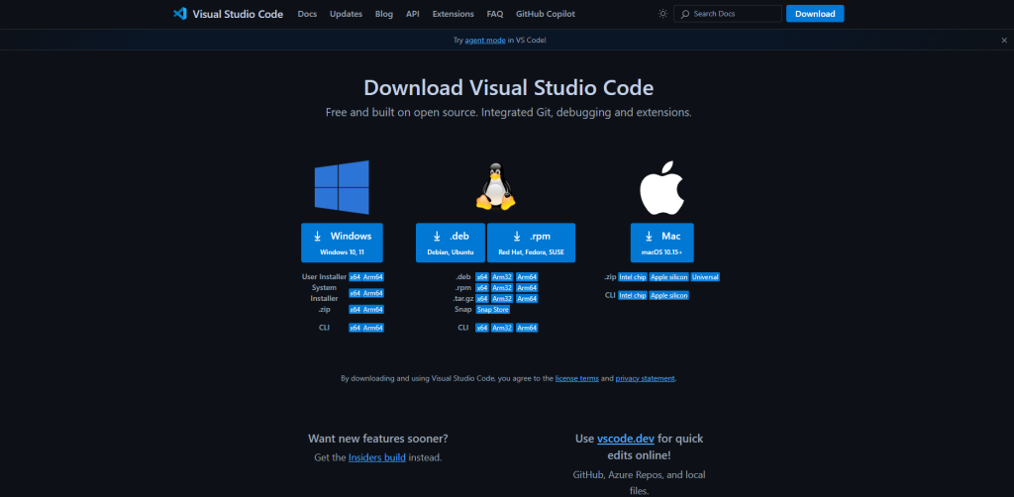The image size is (1014, 497).
Task: Click the Windows logo icon
Action: [342, 188]
